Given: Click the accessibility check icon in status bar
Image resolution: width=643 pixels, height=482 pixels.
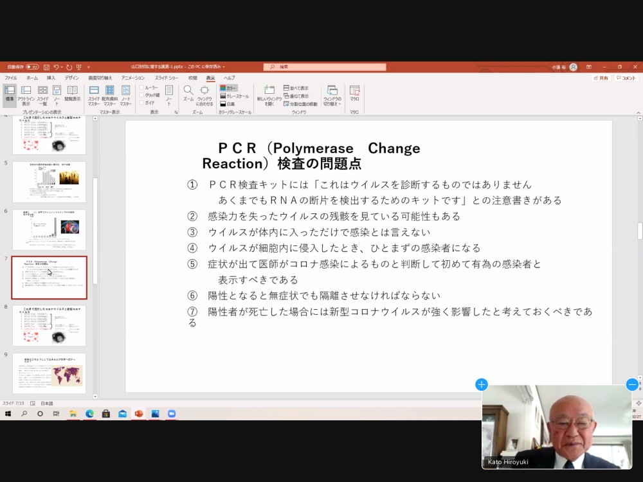Looking at the screenshot, I should (x=33, y=404).
